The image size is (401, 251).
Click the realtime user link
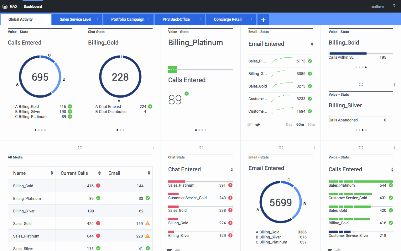click(377, 7)
